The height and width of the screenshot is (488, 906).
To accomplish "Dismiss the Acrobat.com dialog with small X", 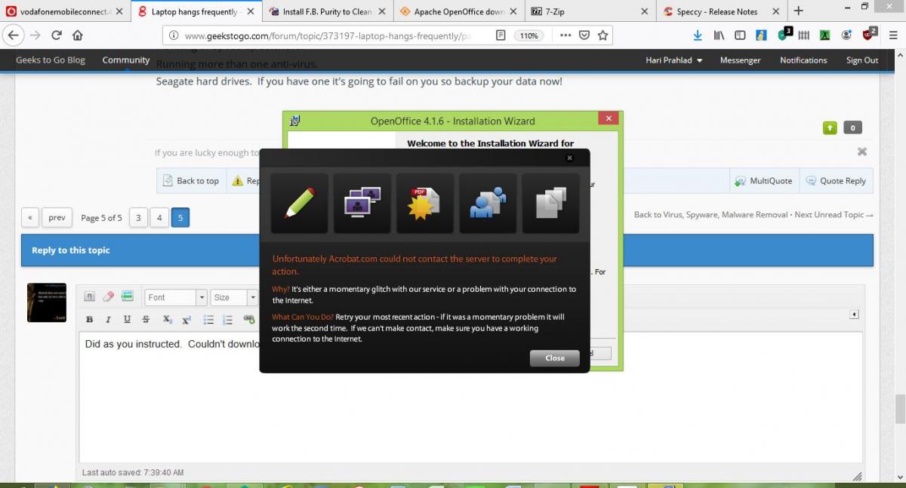I will tap(569, 158).
